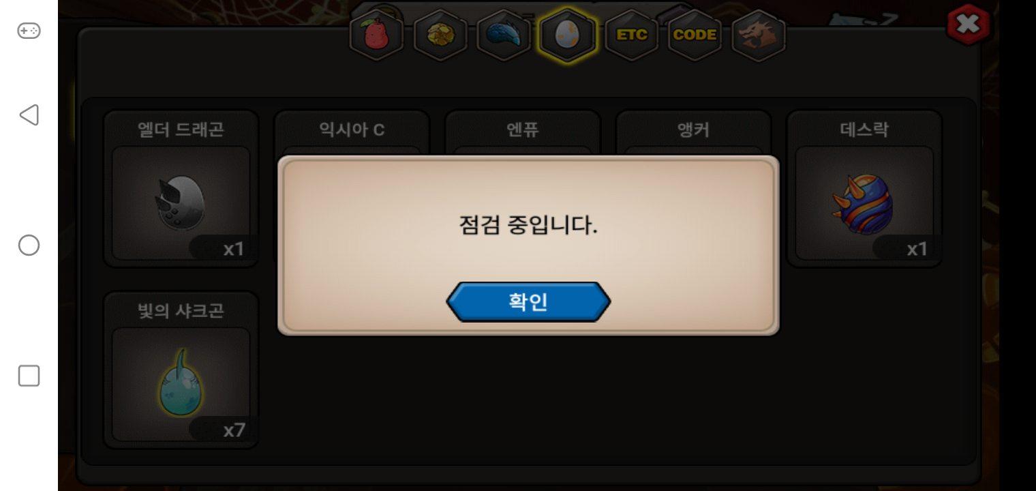The height and width of the screenshot is (491, 1036).
Task: Open the ETC tab
Action: point(631,35)
